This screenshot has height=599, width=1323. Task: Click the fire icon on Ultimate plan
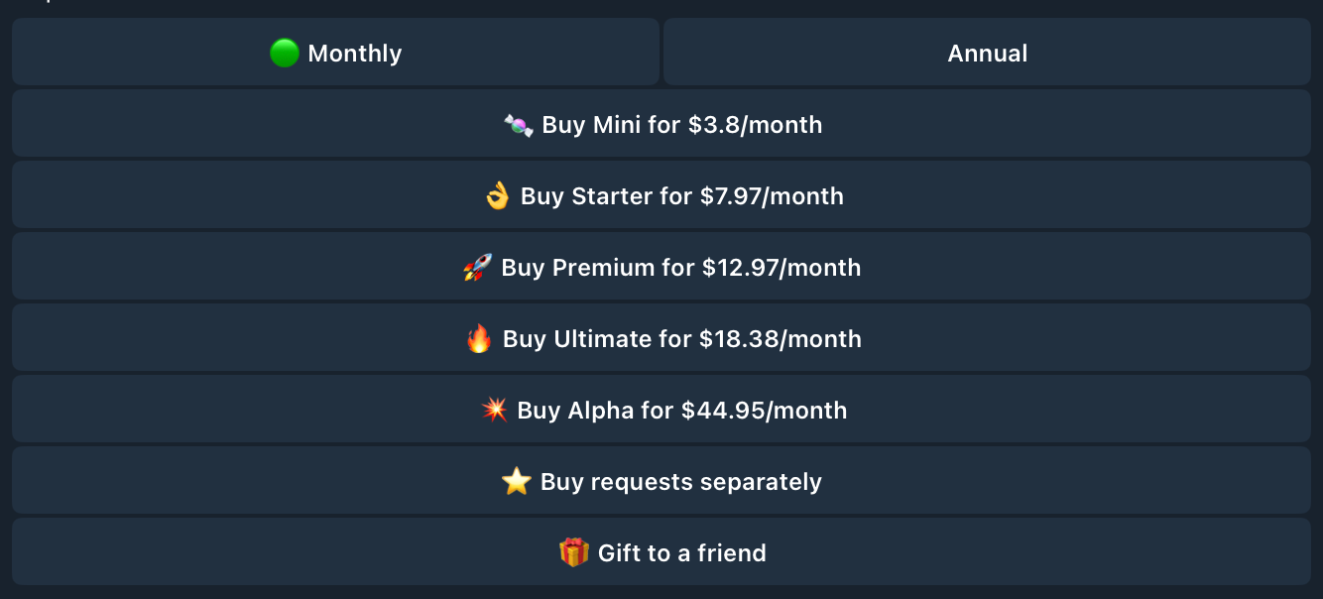click(480, 339)
